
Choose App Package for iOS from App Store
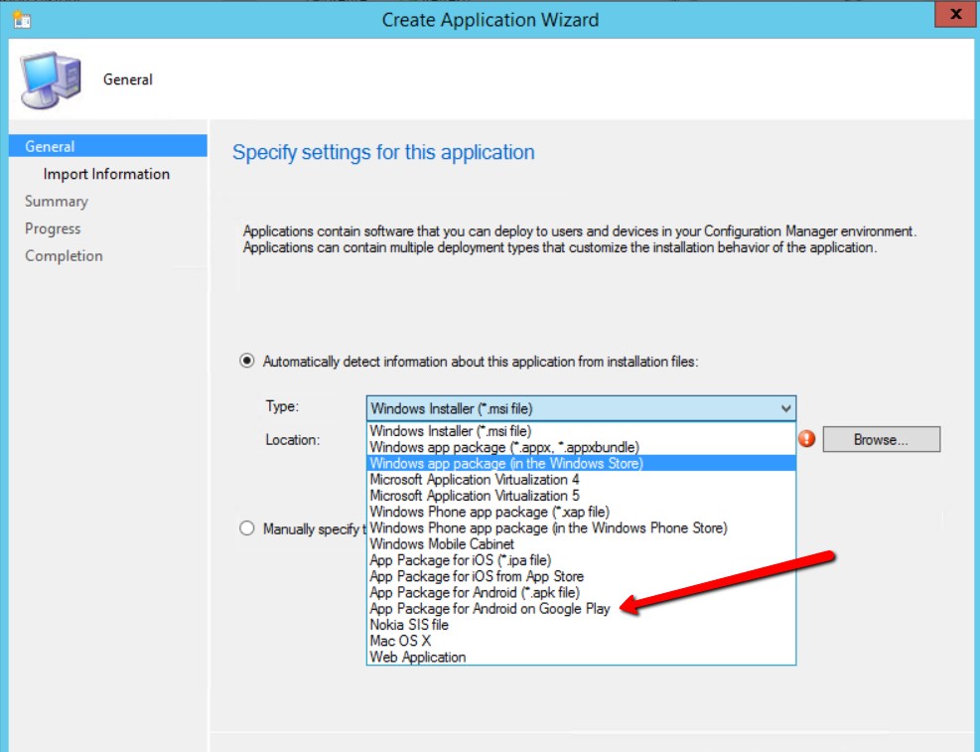pos(476,576)
